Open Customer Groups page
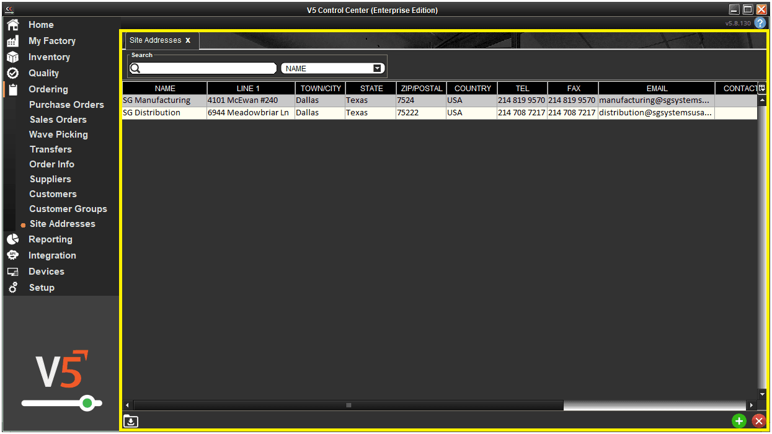Screen dimensions: 772x434 [x=68, y=209]
